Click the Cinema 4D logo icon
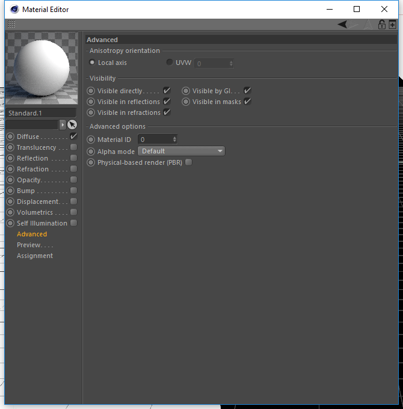 (x=14, y=10)
